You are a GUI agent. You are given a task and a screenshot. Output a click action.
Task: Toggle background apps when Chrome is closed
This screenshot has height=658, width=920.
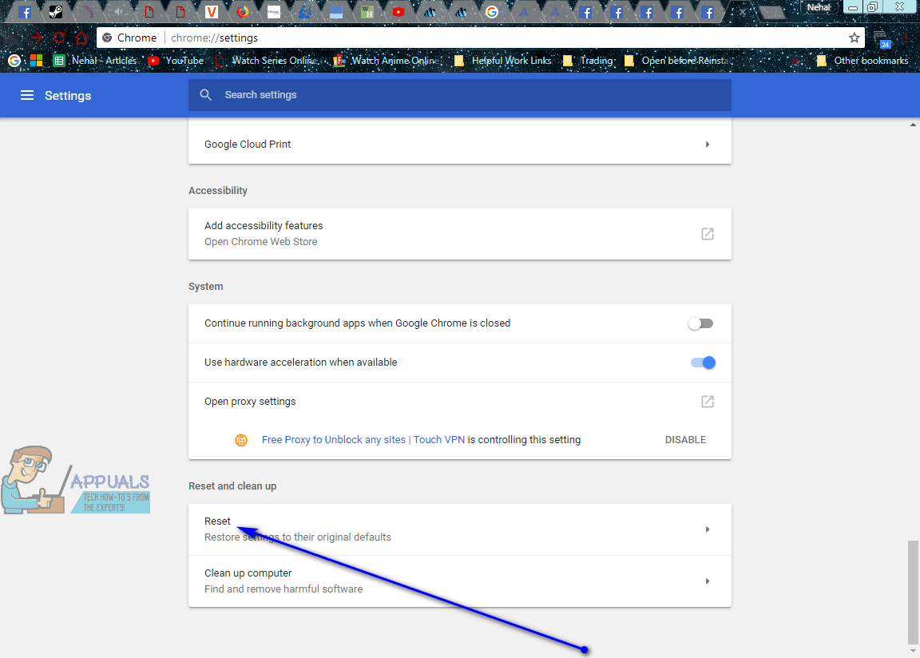click(701, 323)
